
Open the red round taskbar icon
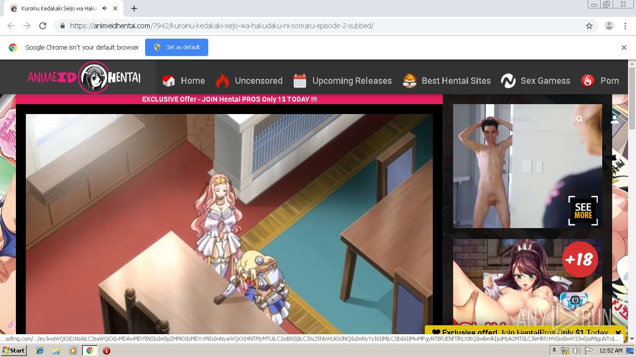[106, 351]
